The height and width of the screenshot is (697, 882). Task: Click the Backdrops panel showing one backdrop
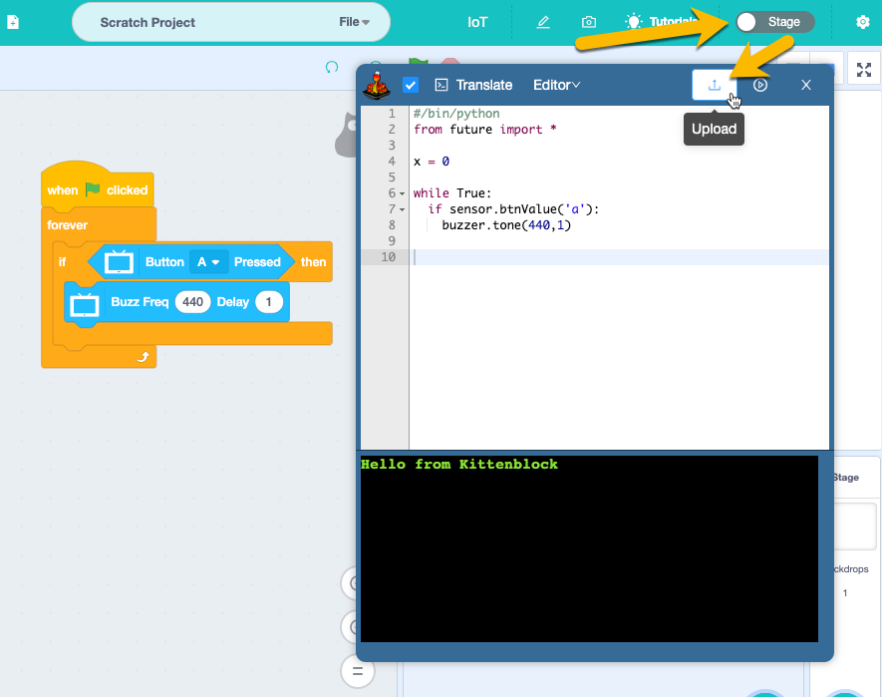[847, 580]
